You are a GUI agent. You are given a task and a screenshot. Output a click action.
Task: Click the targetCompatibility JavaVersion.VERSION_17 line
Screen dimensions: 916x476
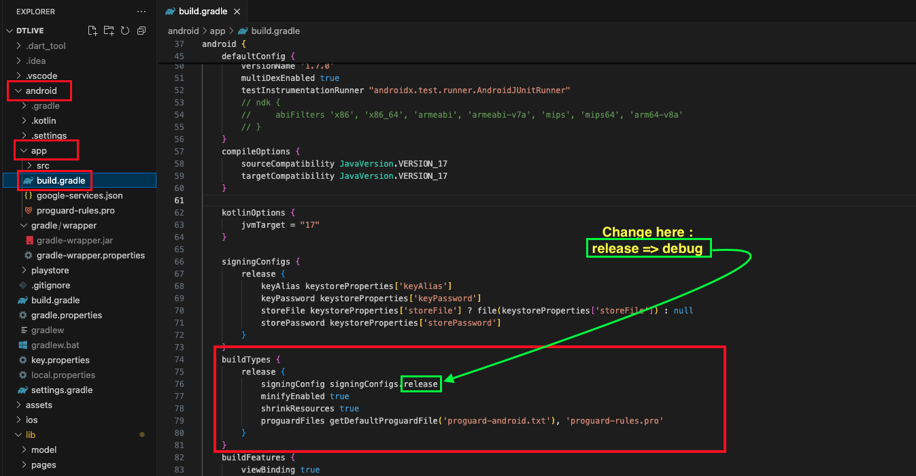(344, 176)
